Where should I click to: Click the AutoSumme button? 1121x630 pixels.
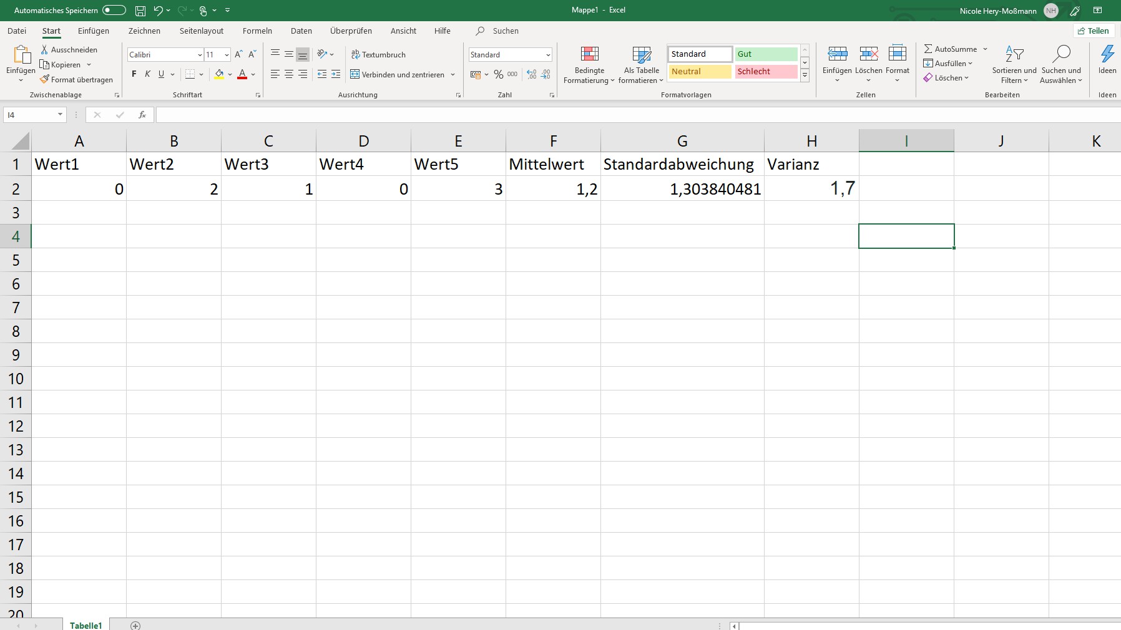point(950,49)
